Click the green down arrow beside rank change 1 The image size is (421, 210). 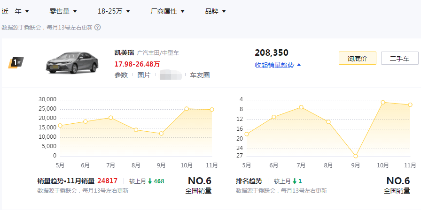coord(295,181)
